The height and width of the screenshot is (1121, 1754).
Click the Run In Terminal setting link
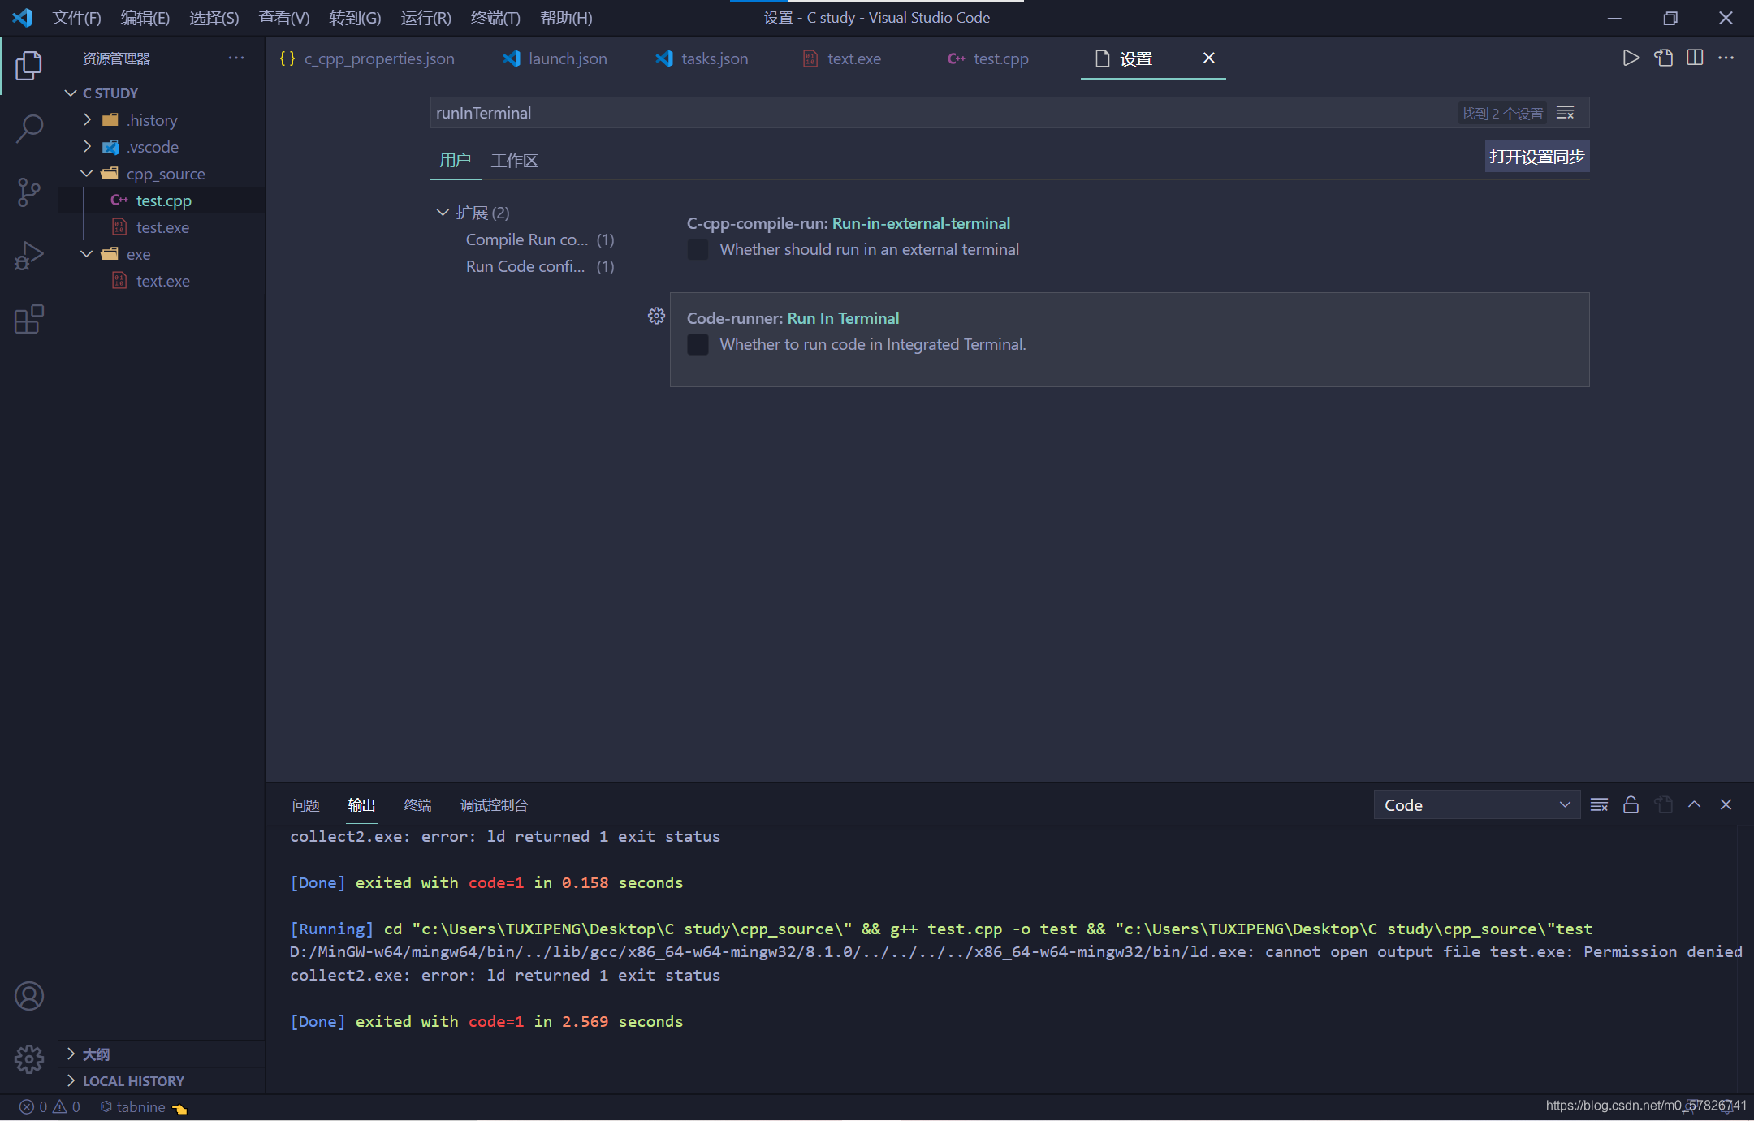843,317
